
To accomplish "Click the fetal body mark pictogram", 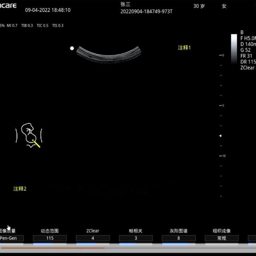I will [29, 135].
